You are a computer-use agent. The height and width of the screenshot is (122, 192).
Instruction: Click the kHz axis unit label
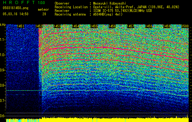tap(3, 24)
